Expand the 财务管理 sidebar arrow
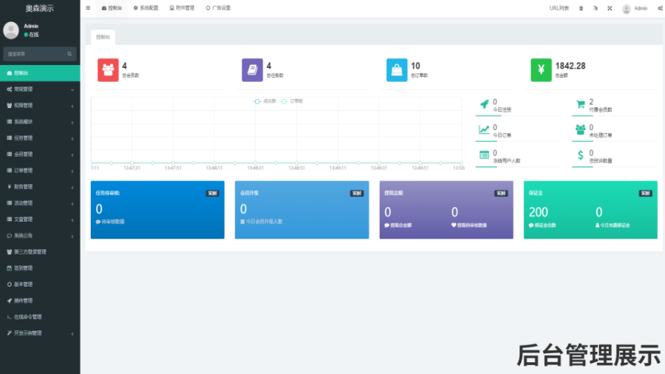The width and height of the screenshot is (665, 374). click(x=72, y=187)
